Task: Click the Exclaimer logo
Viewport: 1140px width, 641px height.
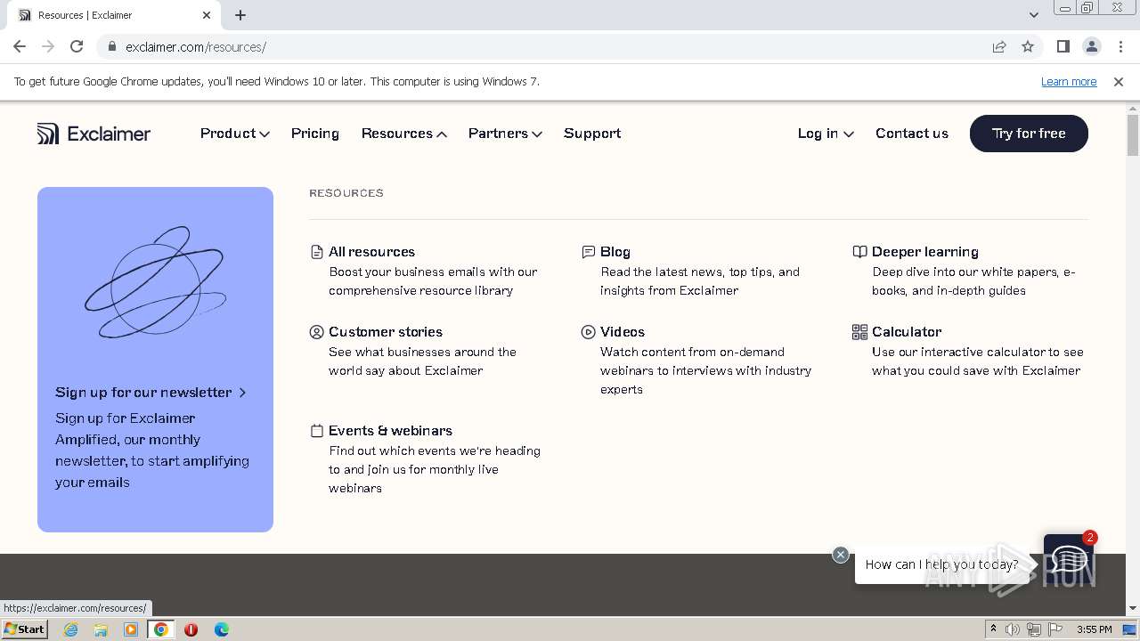Action: (94, 134)
